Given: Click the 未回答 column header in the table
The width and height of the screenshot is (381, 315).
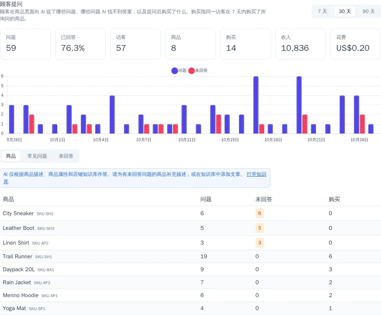Looking at the screenshot, I should [x=264, y=199].
